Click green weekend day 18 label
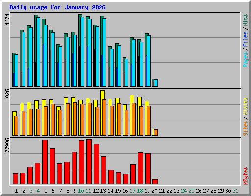Image resolution: width=251 pixels, height=196 pixels. click(140, 191)
